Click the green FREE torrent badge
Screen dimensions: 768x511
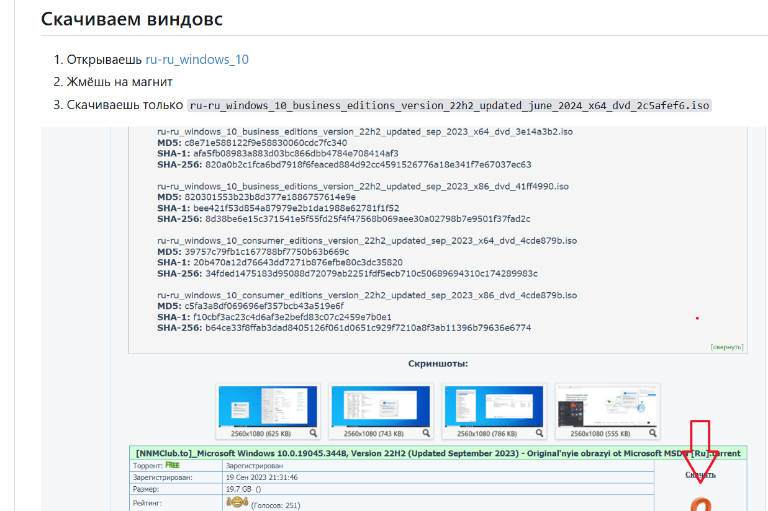pos(173,464)
